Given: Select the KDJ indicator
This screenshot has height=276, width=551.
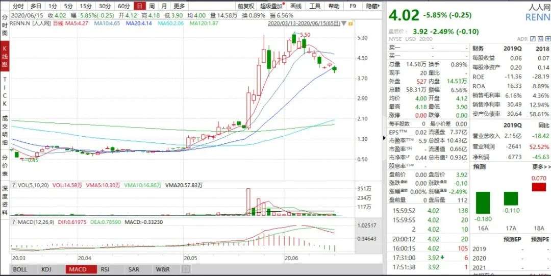Looking at the screenshot, I should 46,269.
